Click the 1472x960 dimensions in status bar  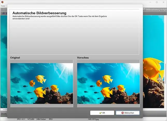point(31,119)
